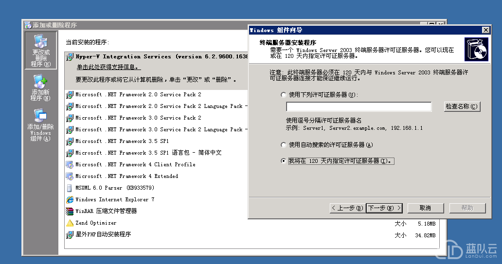Proceed with 下一步 button
This screenshot has height=264, width=502.
tap(384, 208)
